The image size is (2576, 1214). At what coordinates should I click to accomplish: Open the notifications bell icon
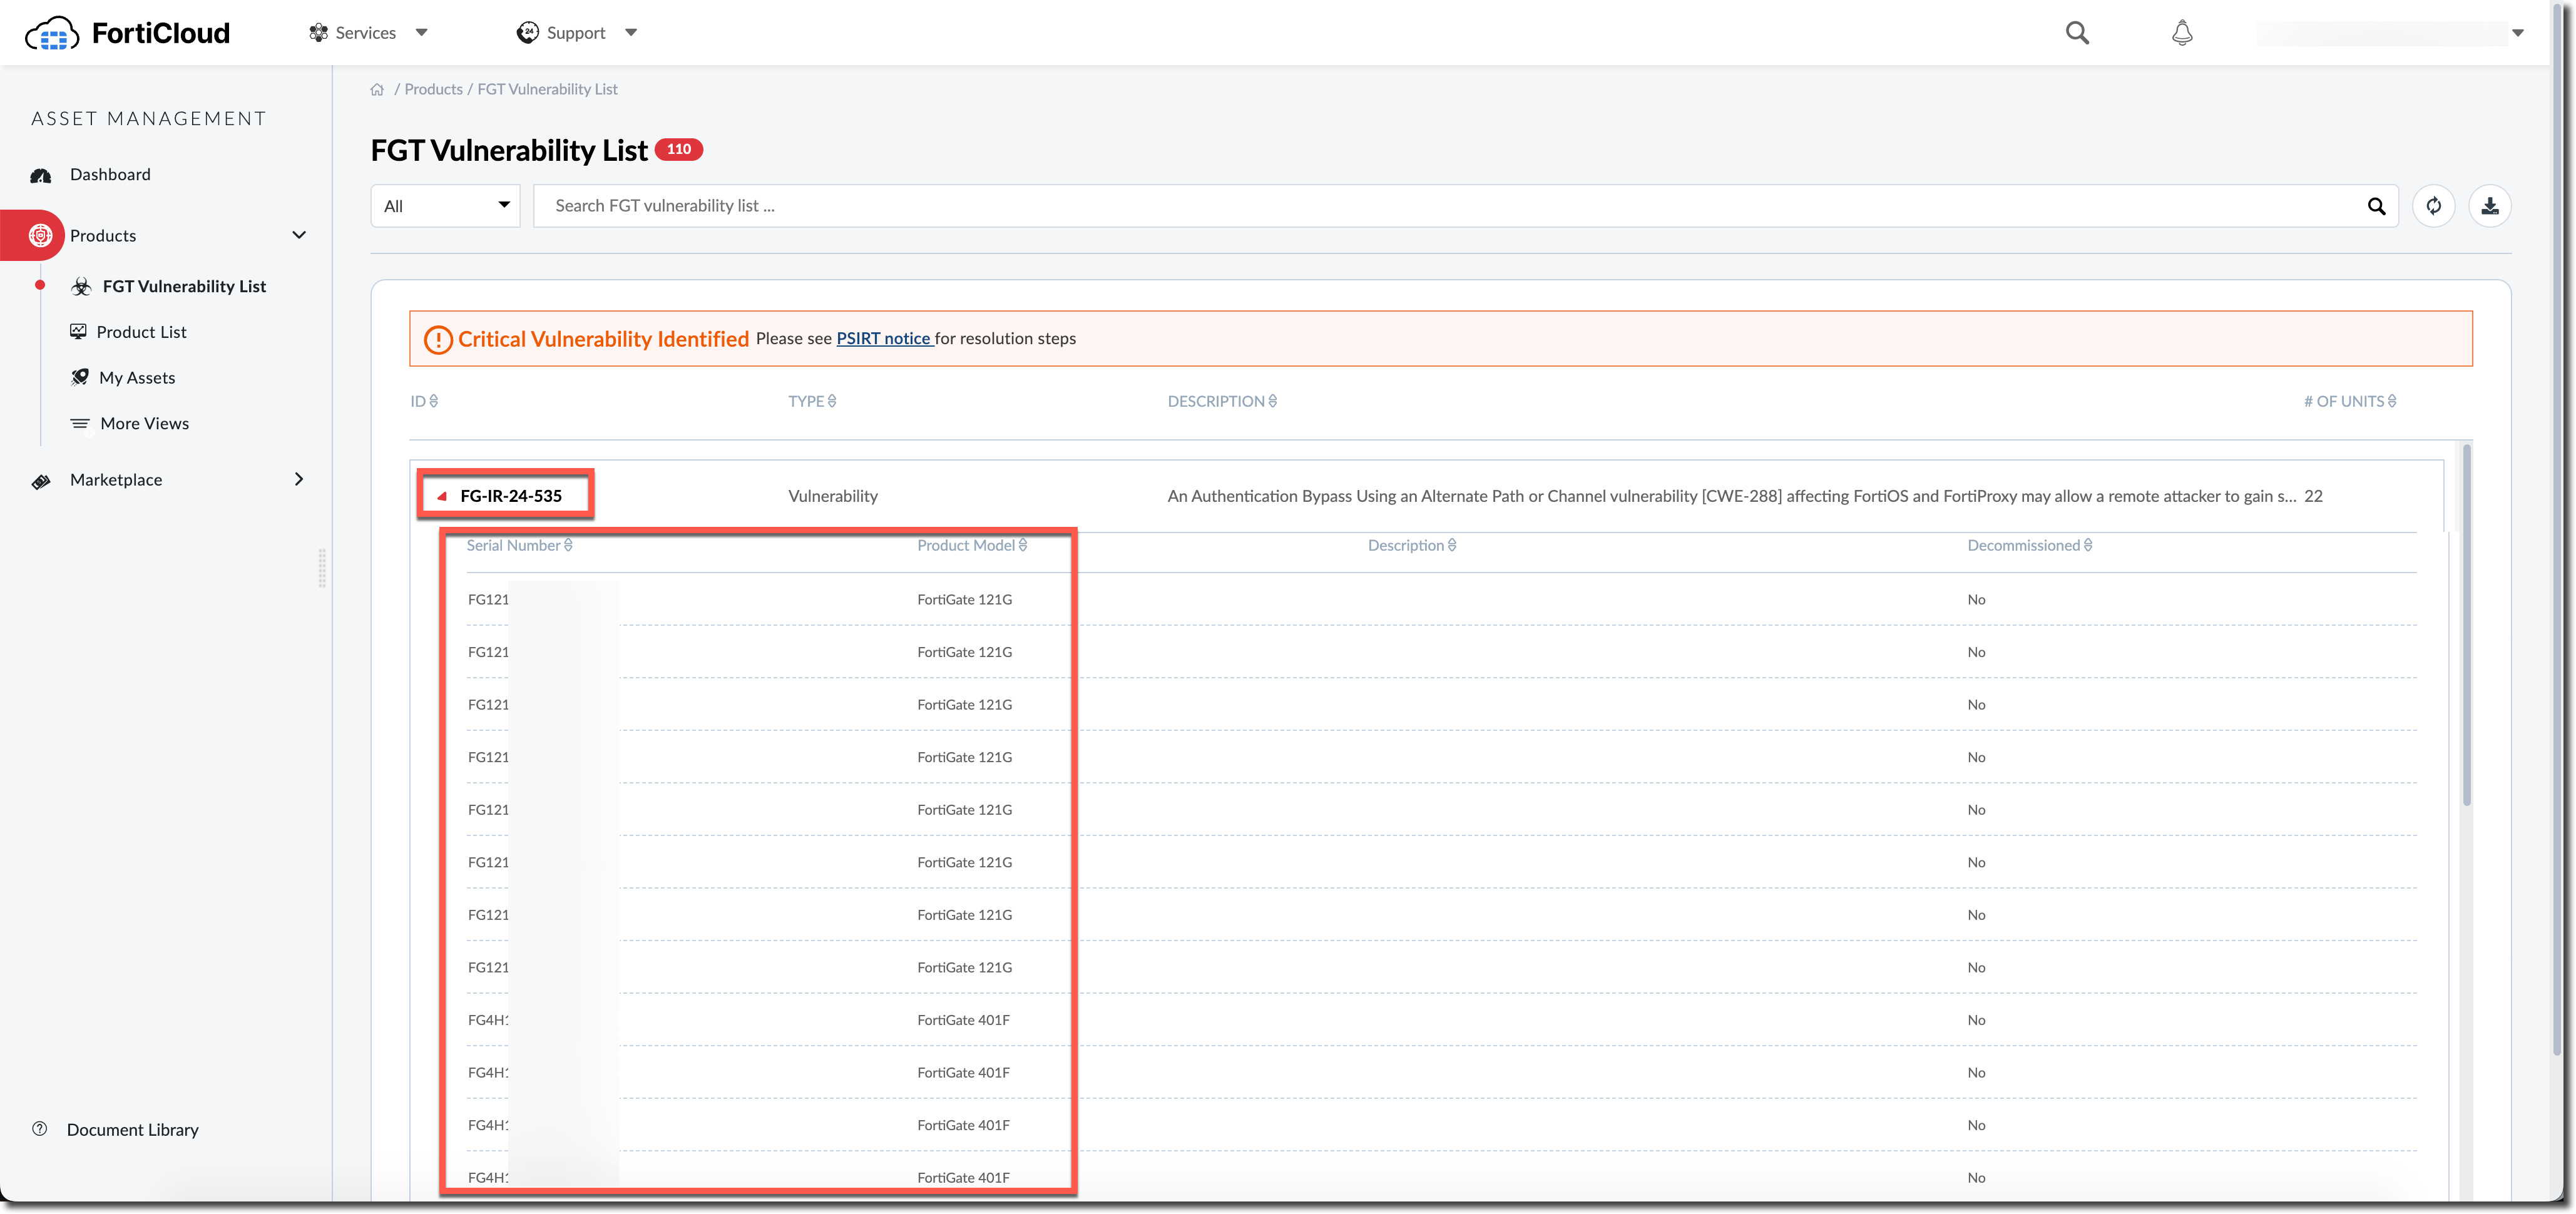(x=2182, y=33)
